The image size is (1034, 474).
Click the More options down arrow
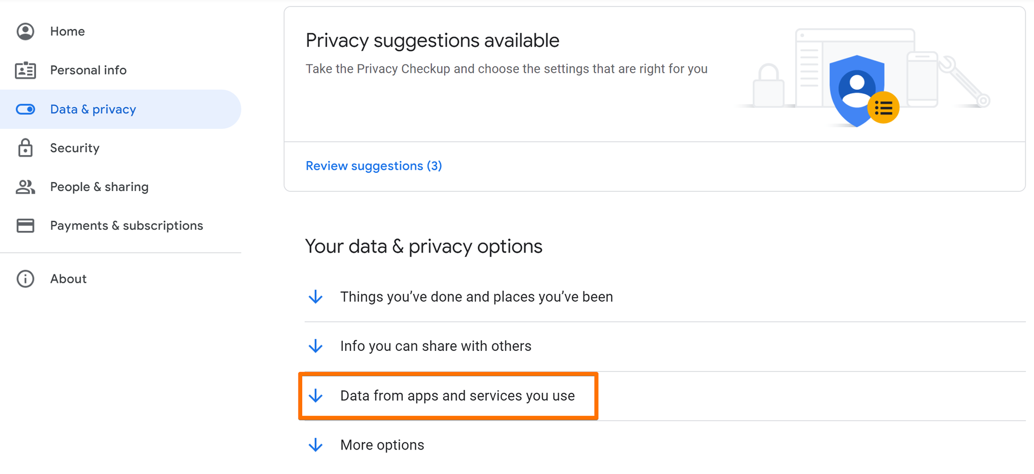[315, 445]
